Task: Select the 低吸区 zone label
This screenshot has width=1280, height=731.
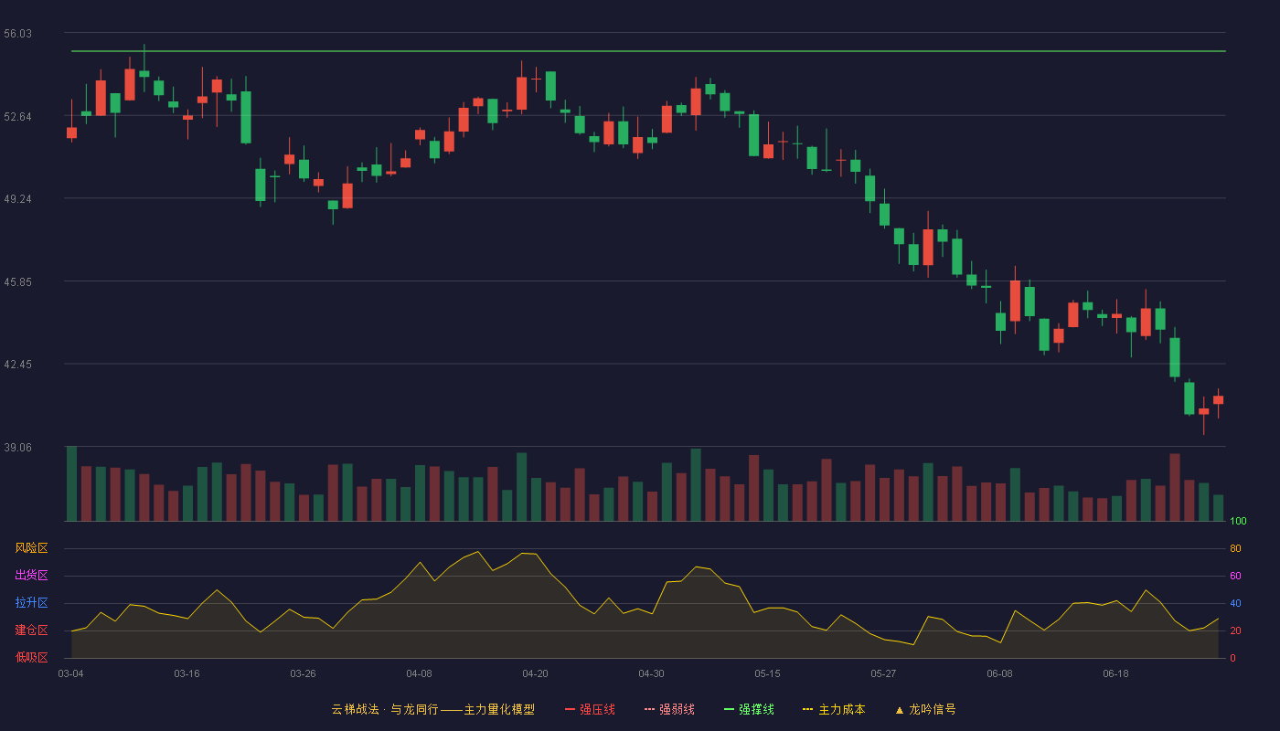Action: tap(31, 658)
